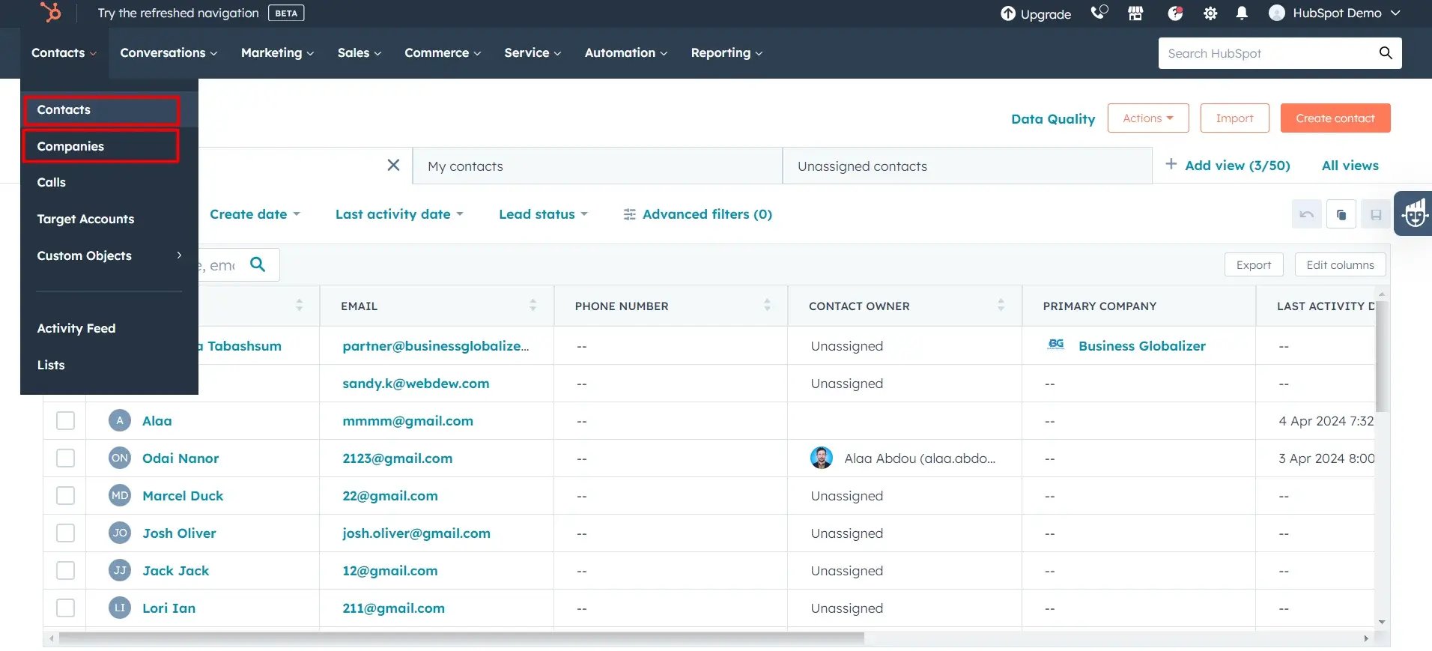Select Calls in the dropdown menu

pos(109,182)
